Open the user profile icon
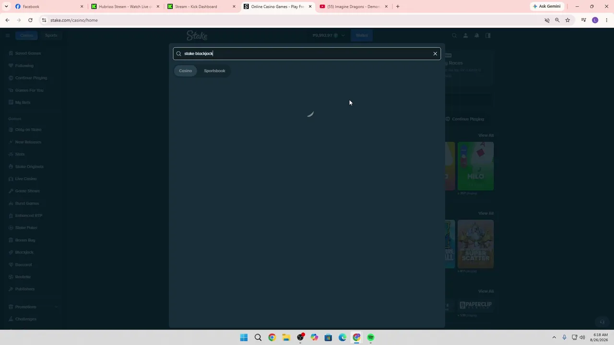Viewport: 614px width, 345px height. pyautogui.click(x=465, y=35)
